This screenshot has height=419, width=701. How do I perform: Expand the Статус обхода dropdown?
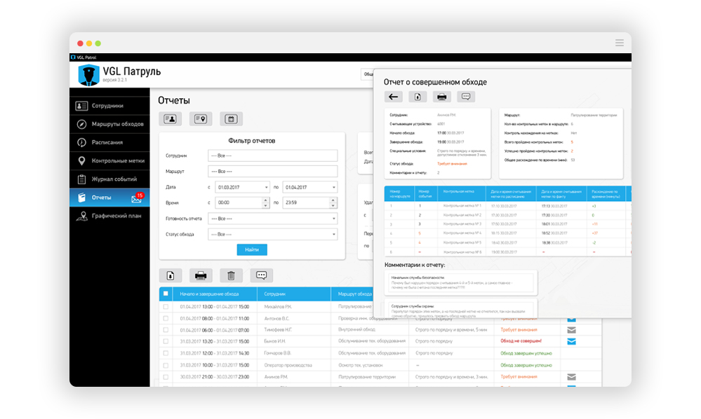click(x=273, y=234)
